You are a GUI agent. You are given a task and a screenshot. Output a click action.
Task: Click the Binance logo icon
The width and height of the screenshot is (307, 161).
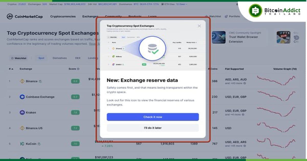(x=22, y=81)
